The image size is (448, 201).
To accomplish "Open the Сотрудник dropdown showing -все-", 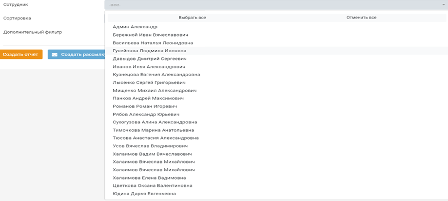I will click(276, 5).
